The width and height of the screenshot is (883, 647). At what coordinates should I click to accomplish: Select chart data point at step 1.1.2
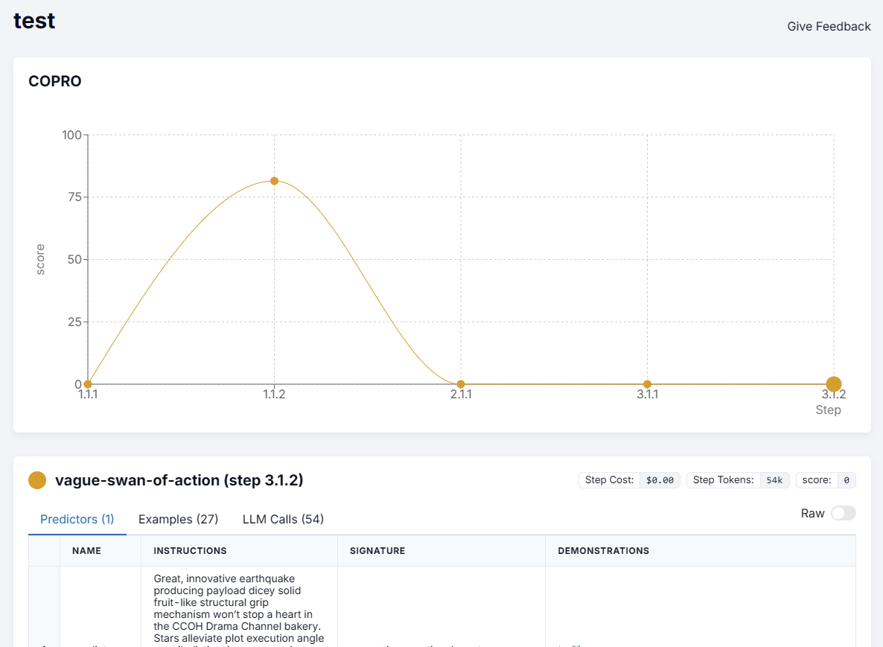pyautogui.click(x=274, y=181)
